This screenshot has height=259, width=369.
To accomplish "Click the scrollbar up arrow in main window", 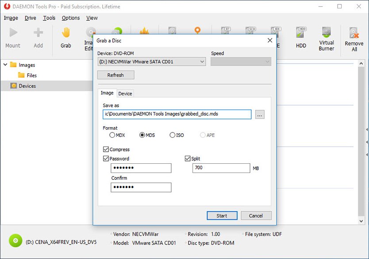I will tap(361, 64).
